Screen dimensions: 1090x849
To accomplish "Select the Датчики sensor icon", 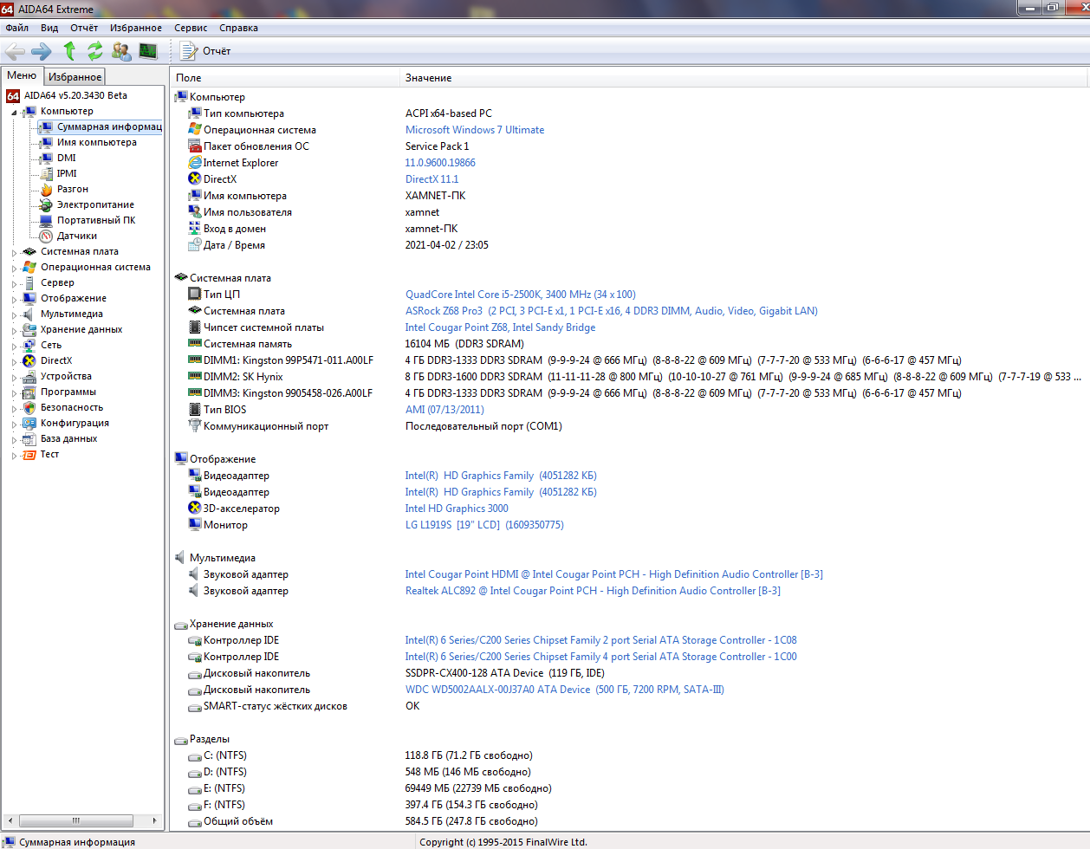I will click(x=46, y=236).
